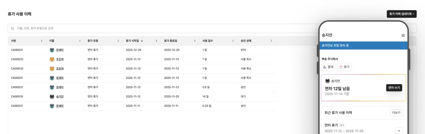The height and width of the screenshot is (134, 425).
Task: Open 장세미 link in the 0.5 일 row
Action: (x=60, y=87)
